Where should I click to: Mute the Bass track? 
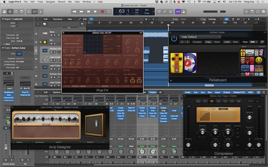coord(51,35)
